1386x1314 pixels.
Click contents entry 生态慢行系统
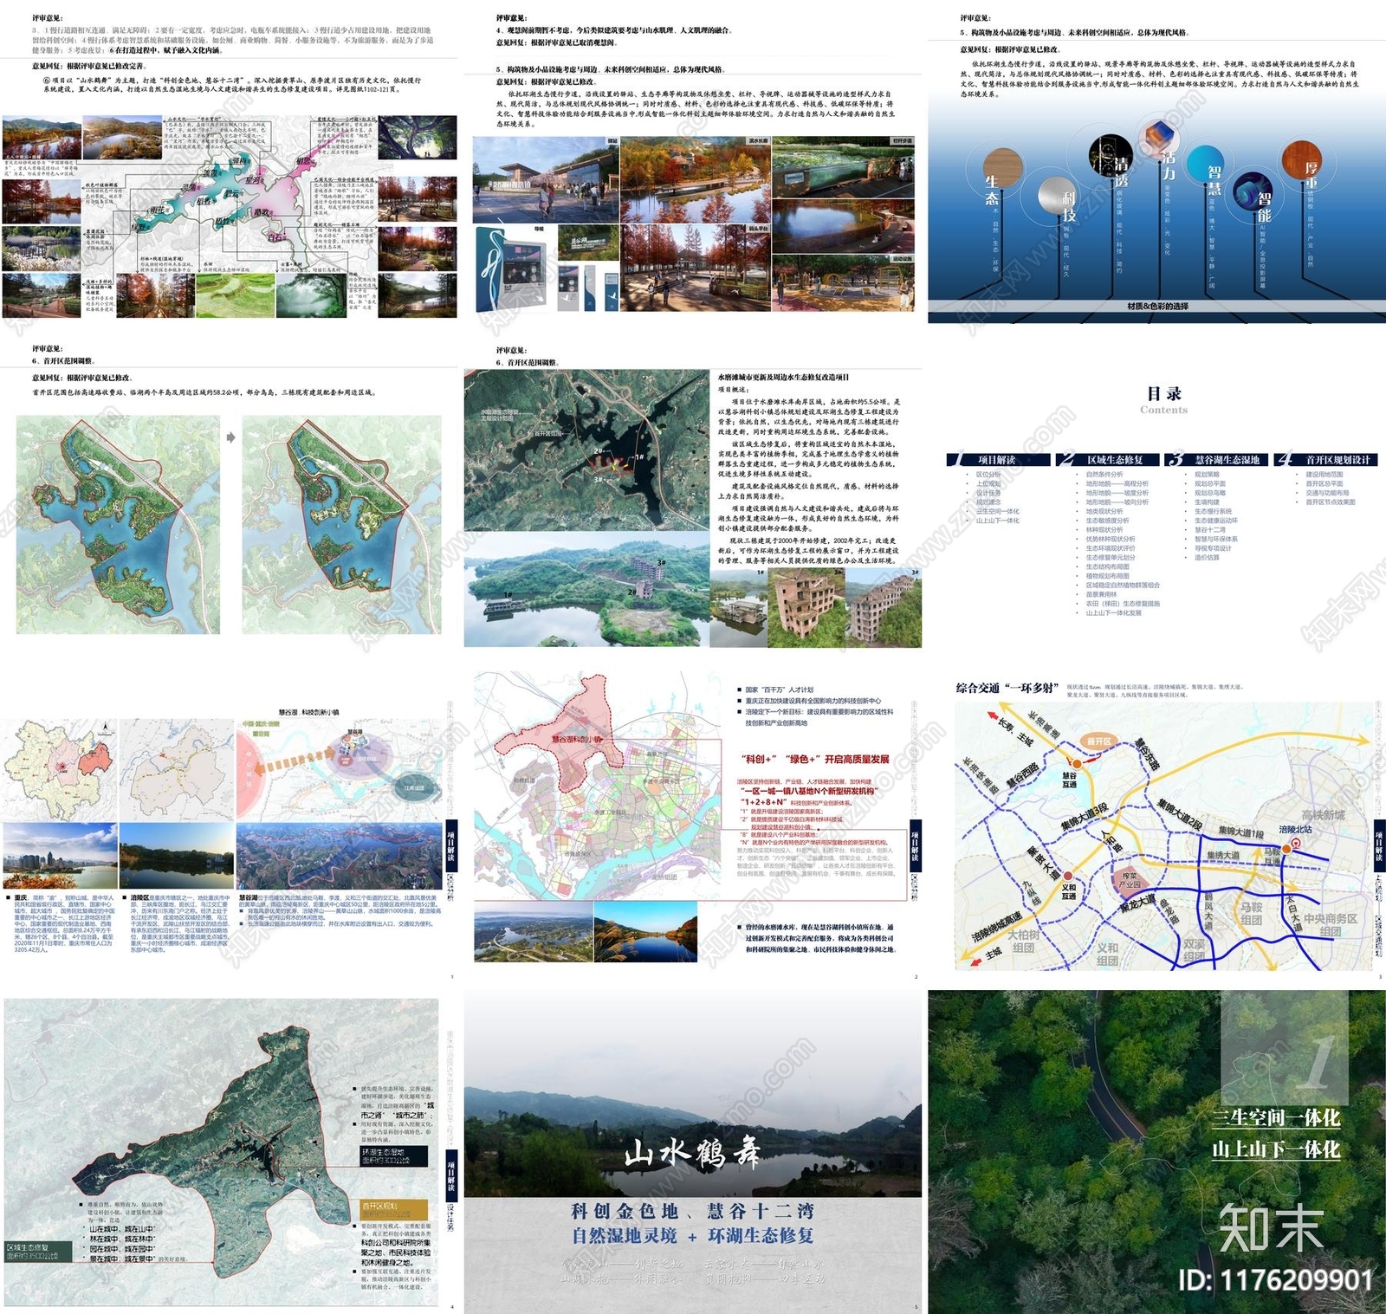1213,511
